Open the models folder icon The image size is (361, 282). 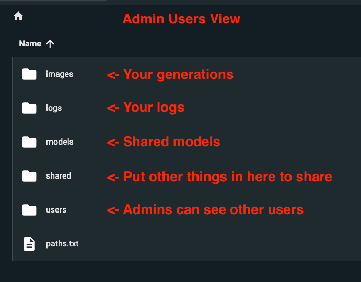[29, 142]
